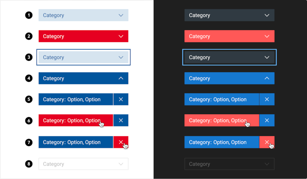Clear the light row 6 filter with X
307x179 pixels.
coord(121,120)
